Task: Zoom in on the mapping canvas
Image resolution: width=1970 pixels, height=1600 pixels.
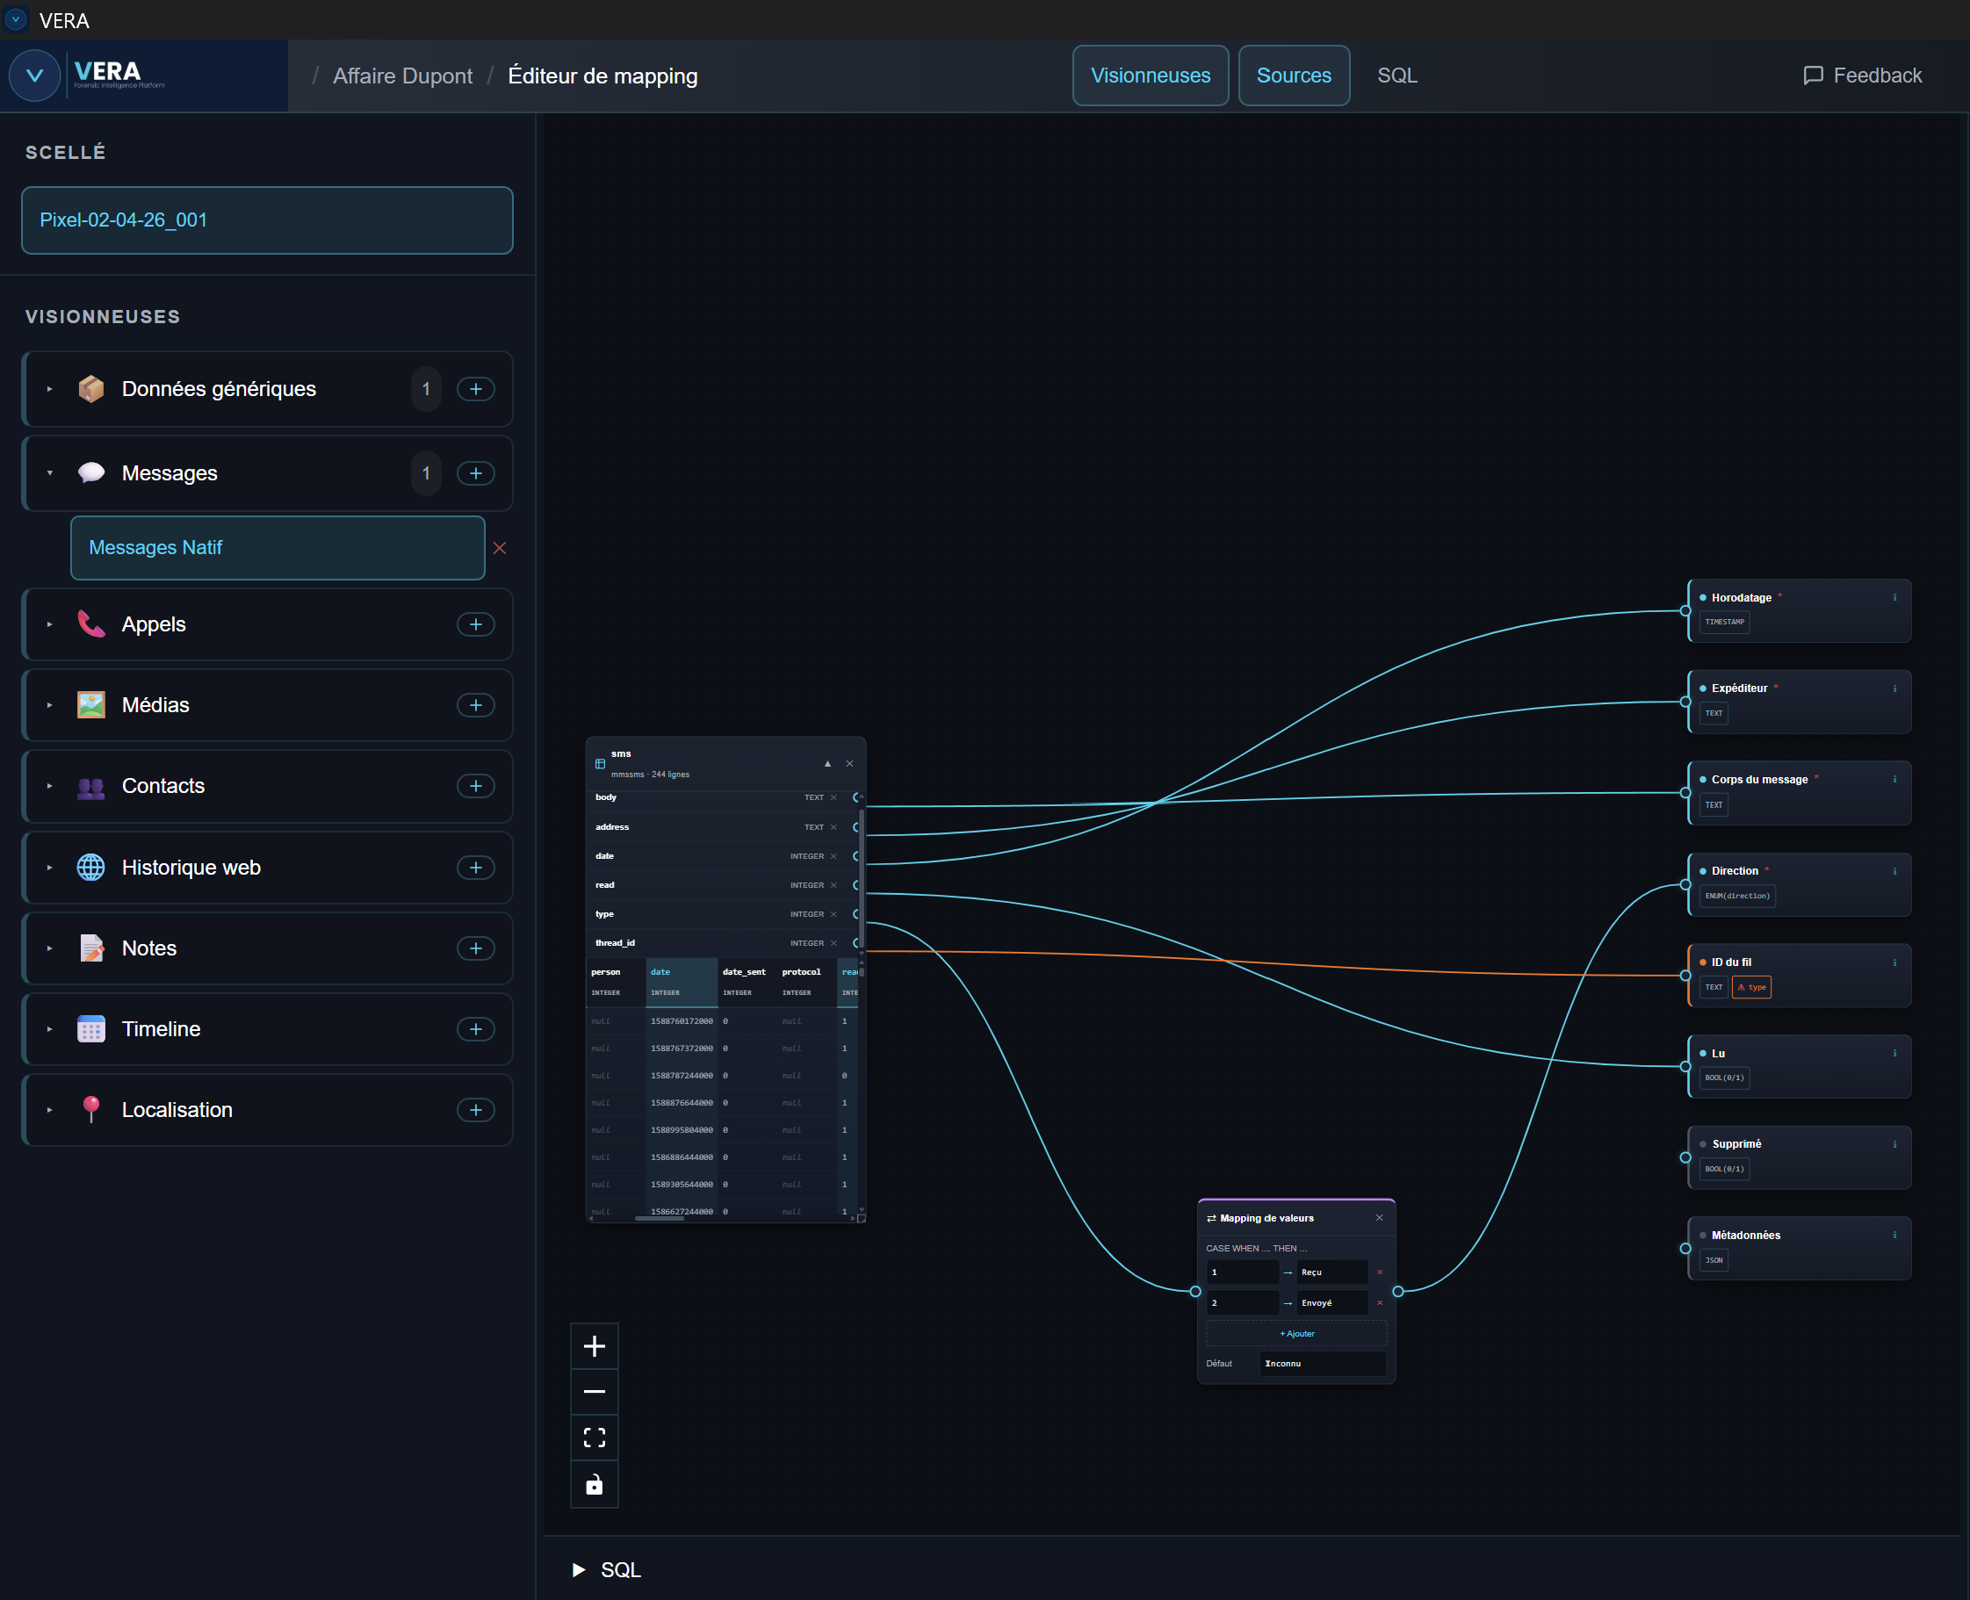Action: click(x=595, y=1346)
